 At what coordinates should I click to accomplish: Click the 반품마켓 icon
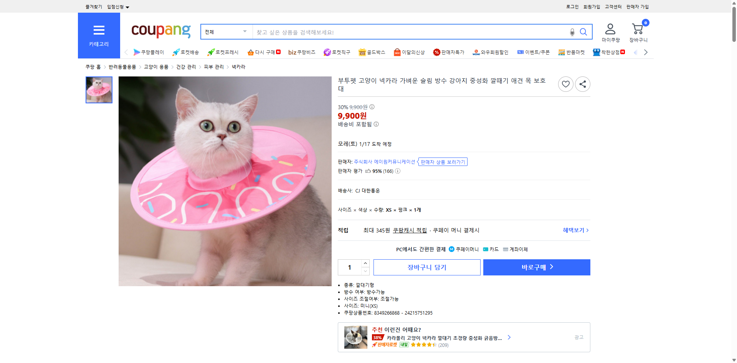point(561,52)
